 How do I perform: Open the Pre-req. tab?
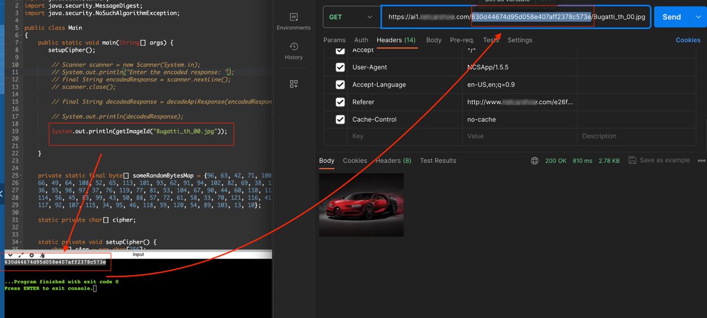(x=462, y=40)
